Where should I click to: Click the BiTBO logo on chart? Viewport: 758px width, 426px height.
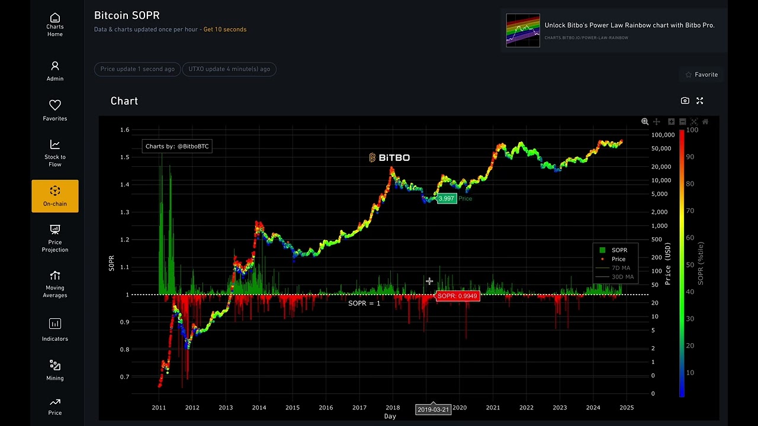(x=389, y=157)
